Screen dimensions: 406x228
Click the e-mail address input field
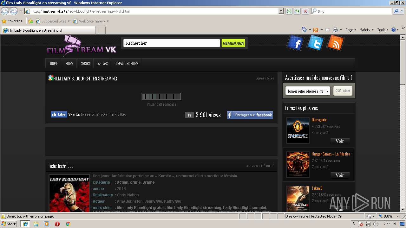pos(308,91)
